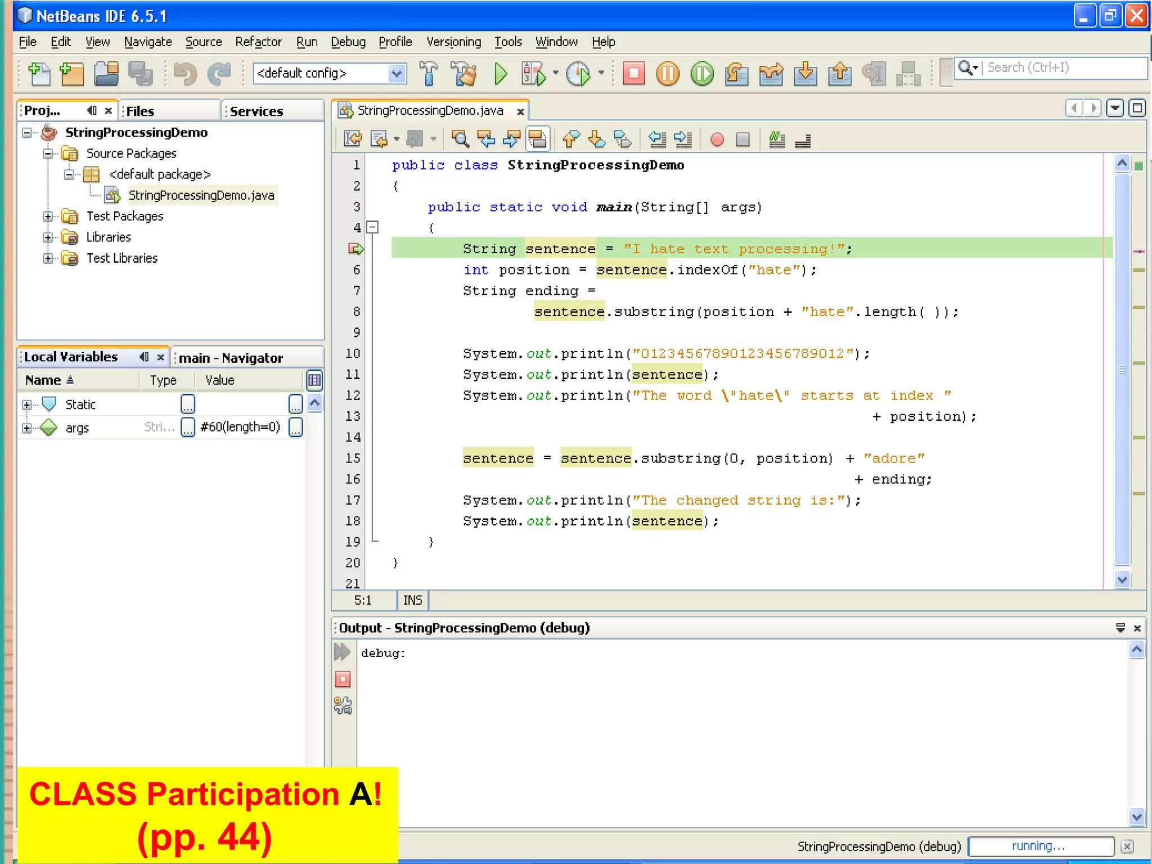Click the running progress bar in status bar

click(1041, 846)
